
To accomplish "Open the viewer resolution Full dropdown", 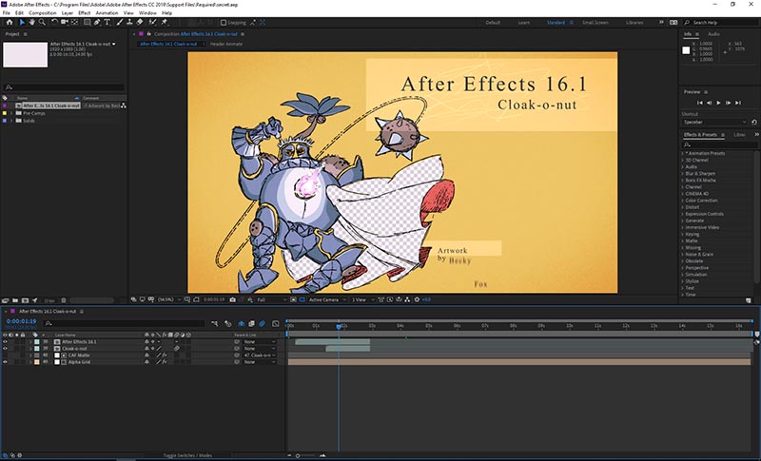I will tap(264, 299).
